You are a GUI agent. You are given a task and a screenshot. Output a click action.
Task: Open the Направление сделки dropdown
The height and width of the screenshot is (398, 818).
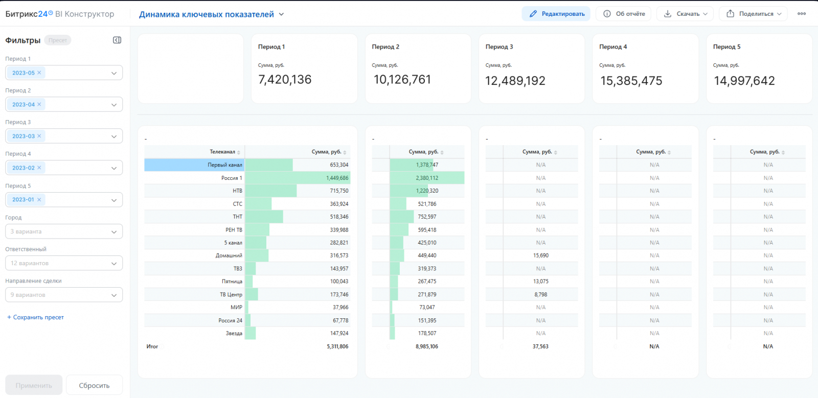pos(64,295)
